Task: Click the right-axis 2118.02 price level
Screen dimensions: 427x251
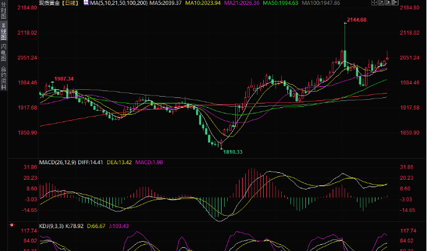Action: (410, 33)
